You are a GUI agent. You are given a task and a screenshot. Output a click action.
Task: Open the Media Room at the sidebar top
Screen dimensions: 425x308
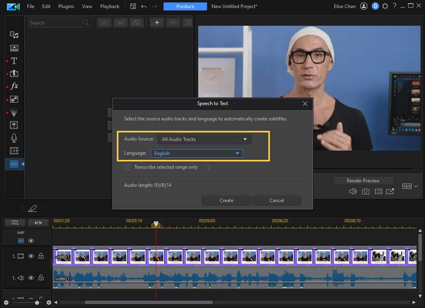(14, 35)
